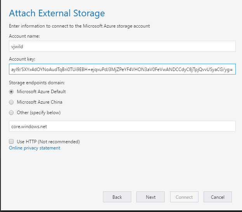
Task: Click the Account name input field
Action: [x=122, y=46]
